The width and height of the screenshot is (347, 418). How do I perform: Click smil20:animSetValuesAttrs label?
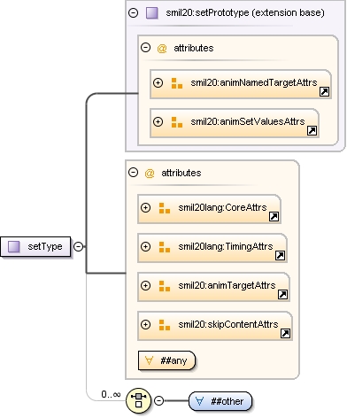tap(248, 121)
